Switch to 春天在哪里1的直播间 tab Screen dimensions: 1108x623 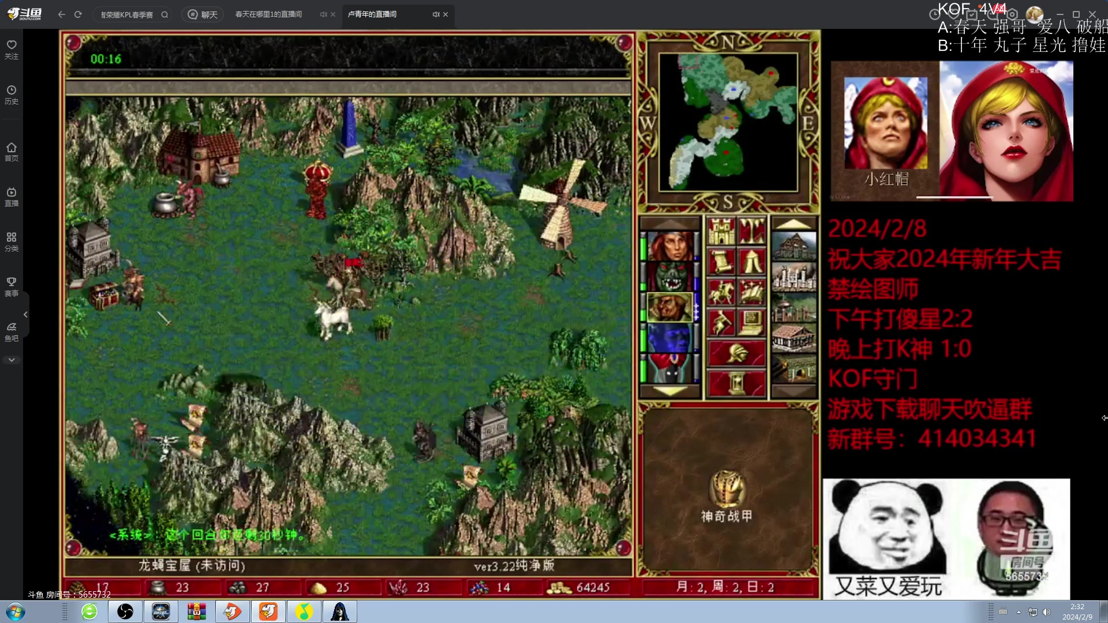click(x=268, y=14)
